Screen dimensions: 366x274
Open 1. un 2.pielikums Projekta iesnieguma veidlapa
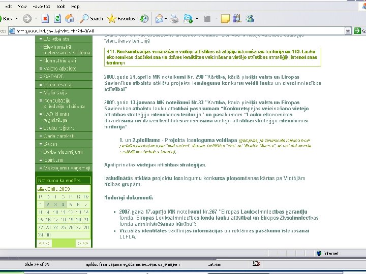click(178, 140)
